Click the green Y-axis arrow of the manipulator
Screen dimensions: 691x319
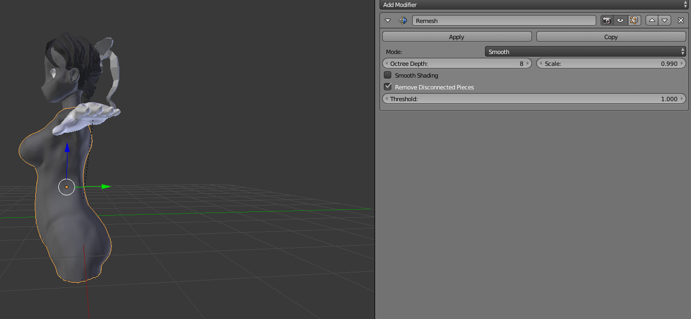[x=105, y=186]
